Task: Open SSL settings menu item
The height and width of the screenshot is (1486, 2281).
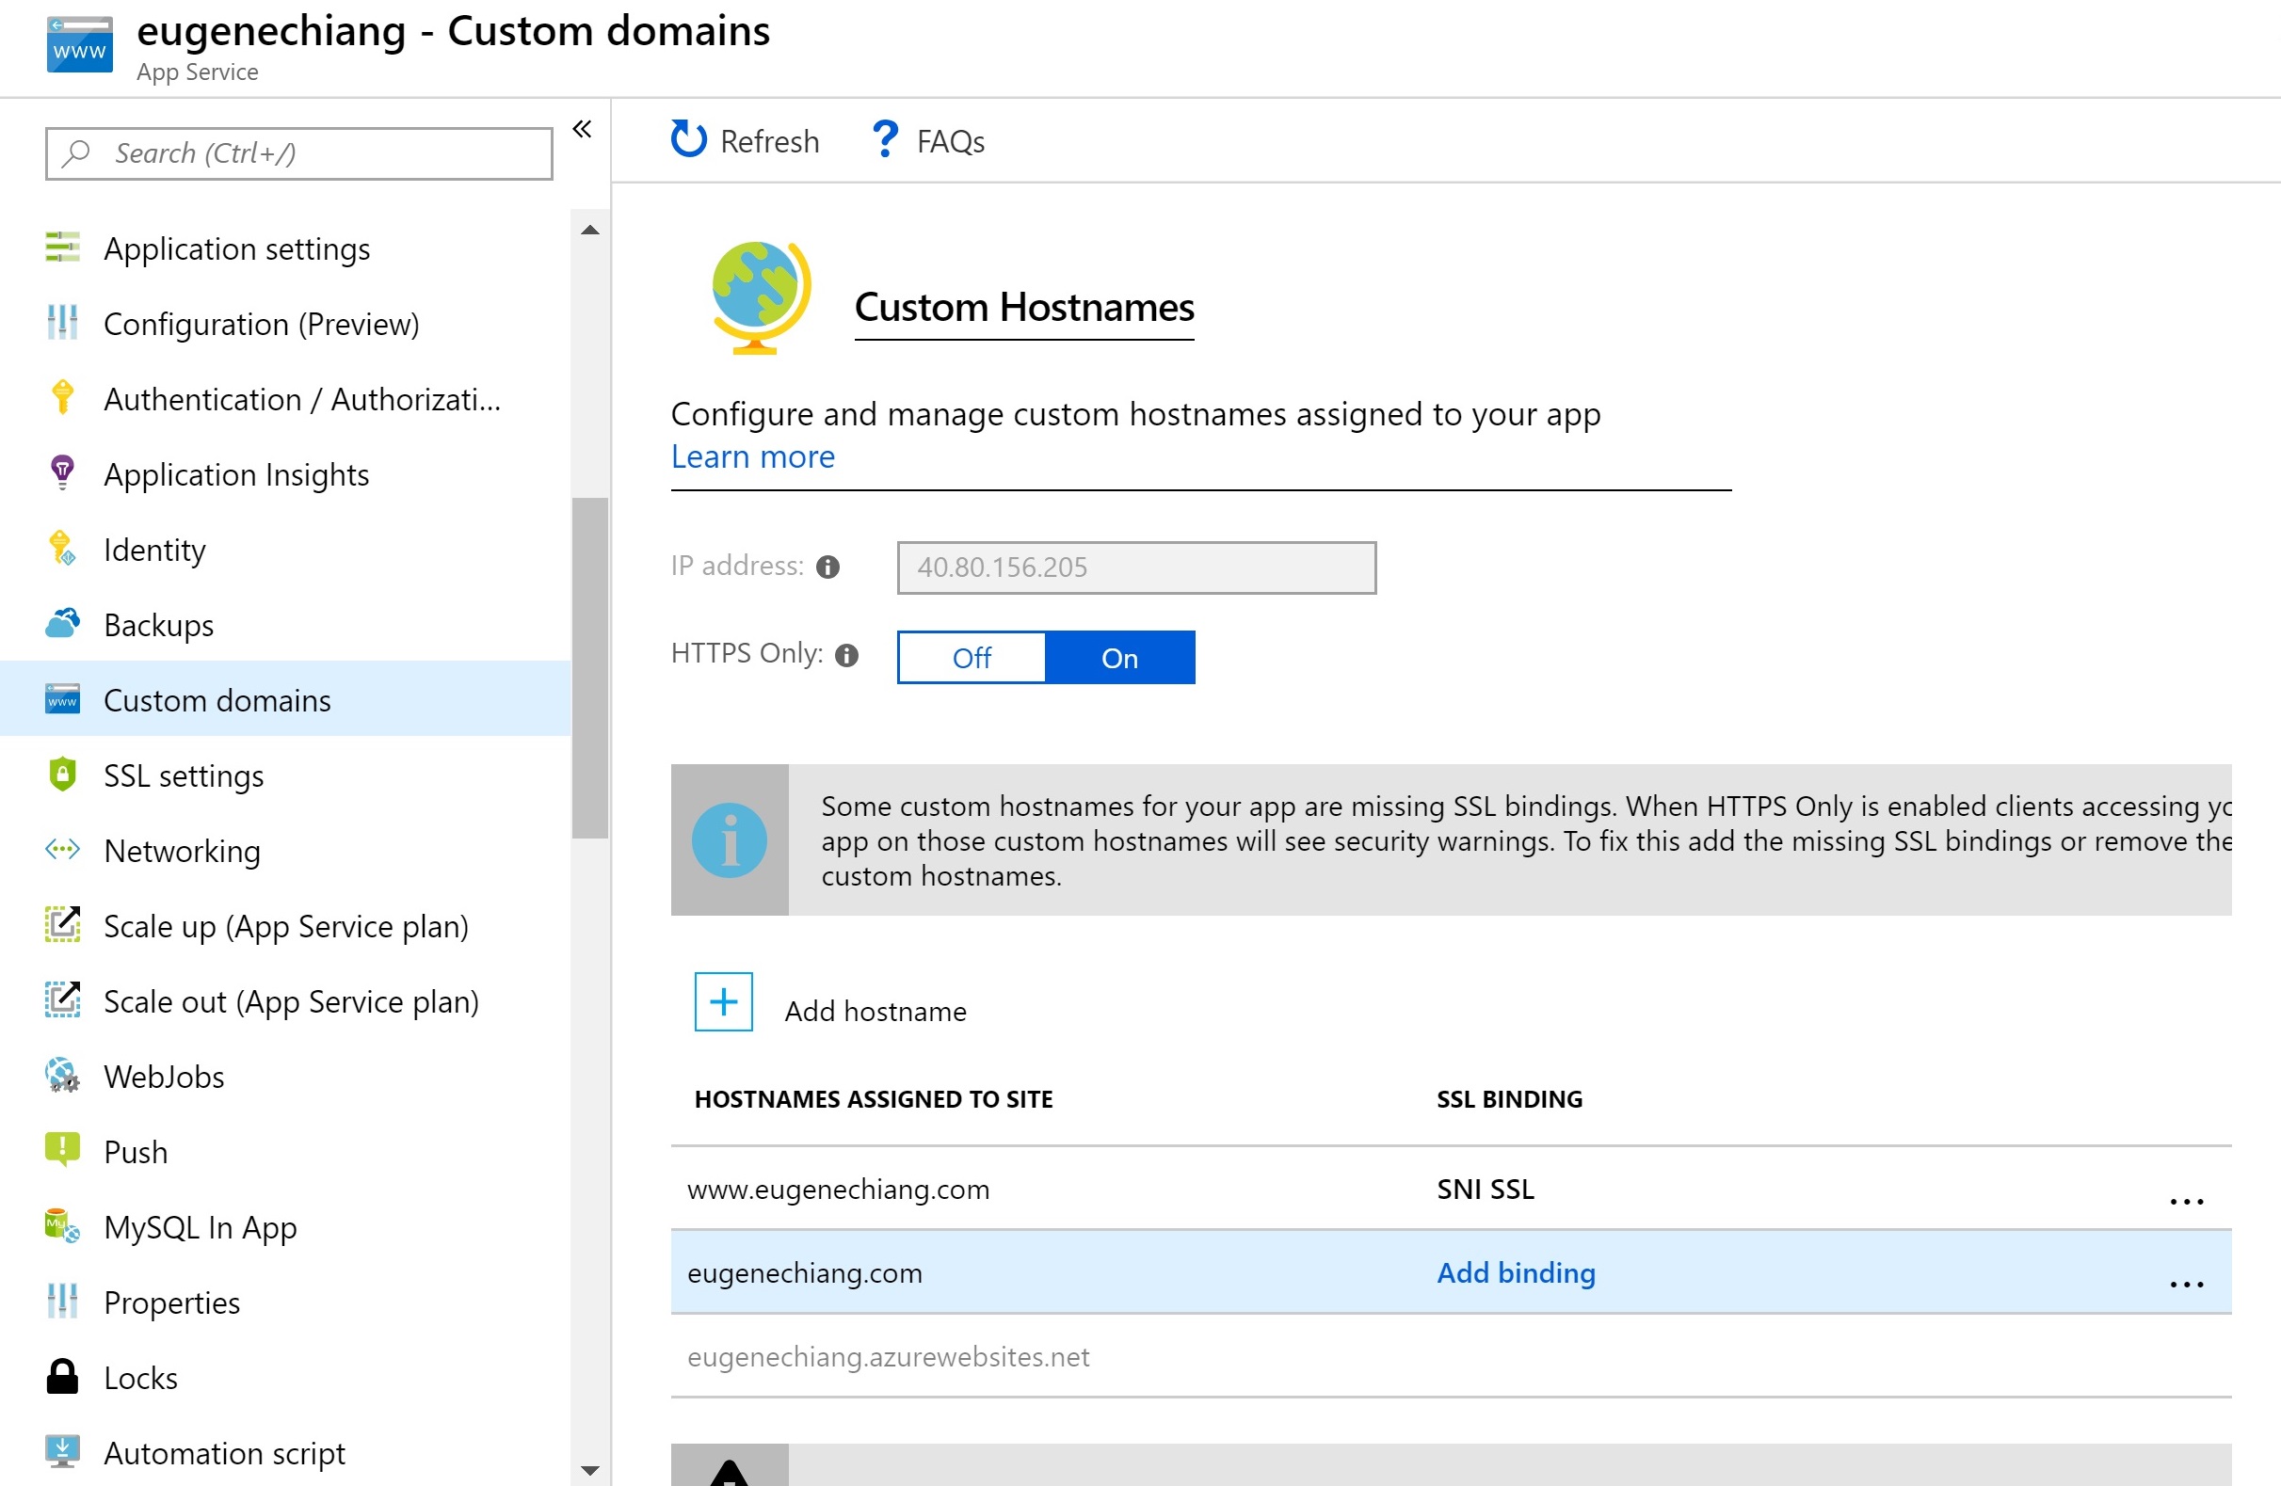Action: [285, 775]
